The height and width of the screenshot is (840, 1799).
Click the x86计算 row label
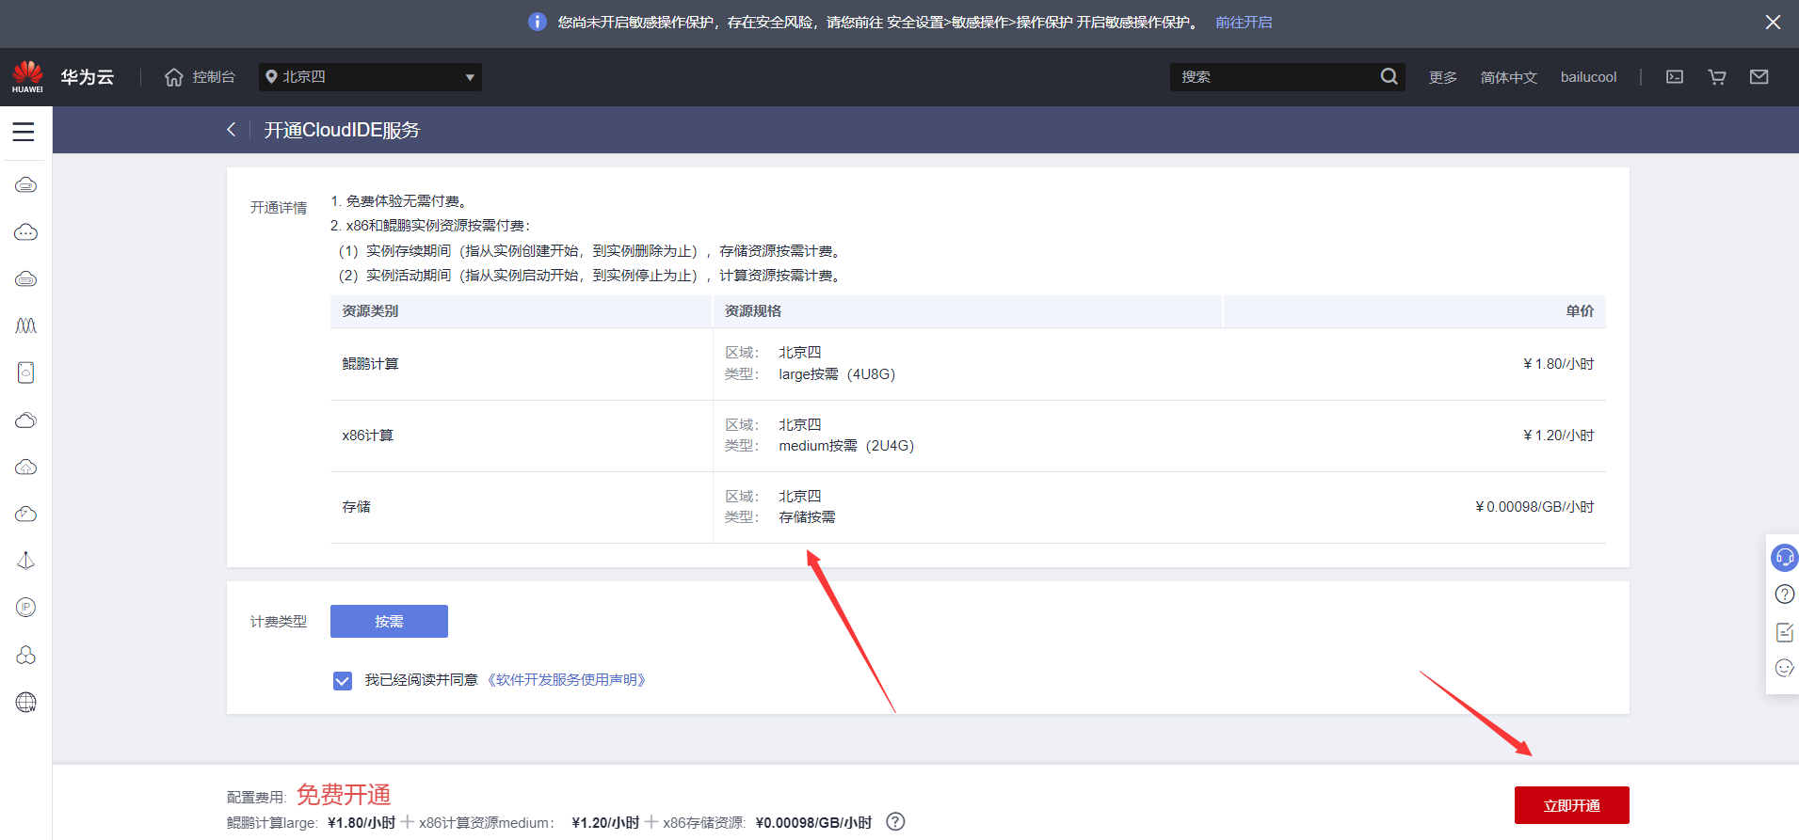367,436
